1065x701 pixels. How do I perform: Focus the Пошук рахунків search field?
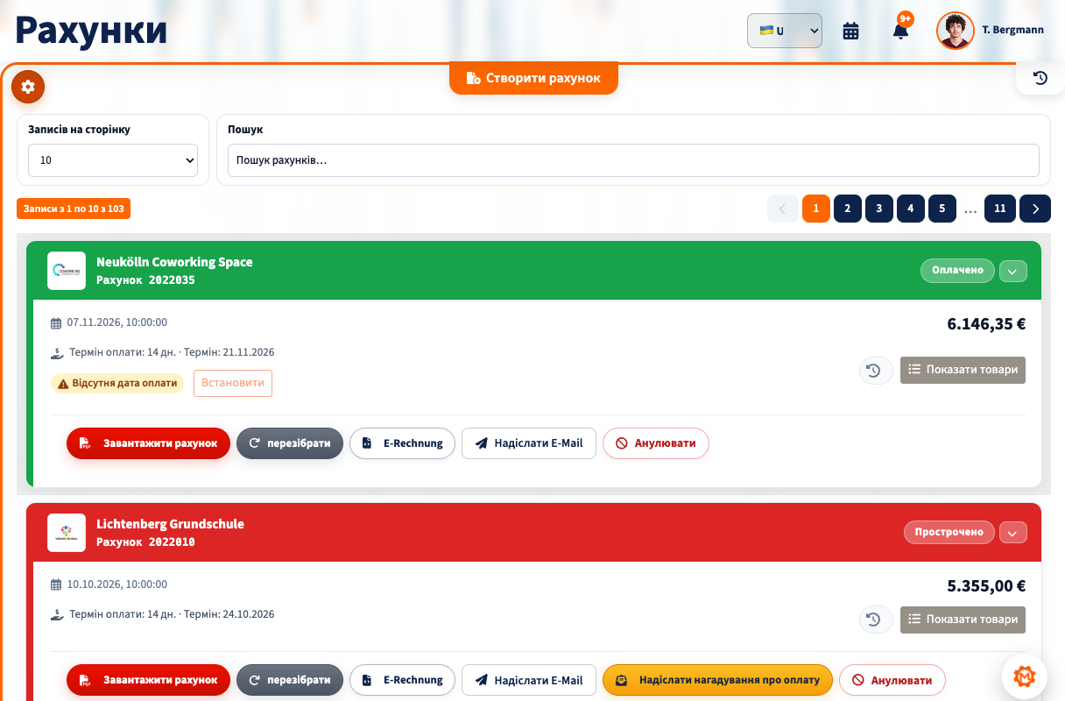point(633,160)
